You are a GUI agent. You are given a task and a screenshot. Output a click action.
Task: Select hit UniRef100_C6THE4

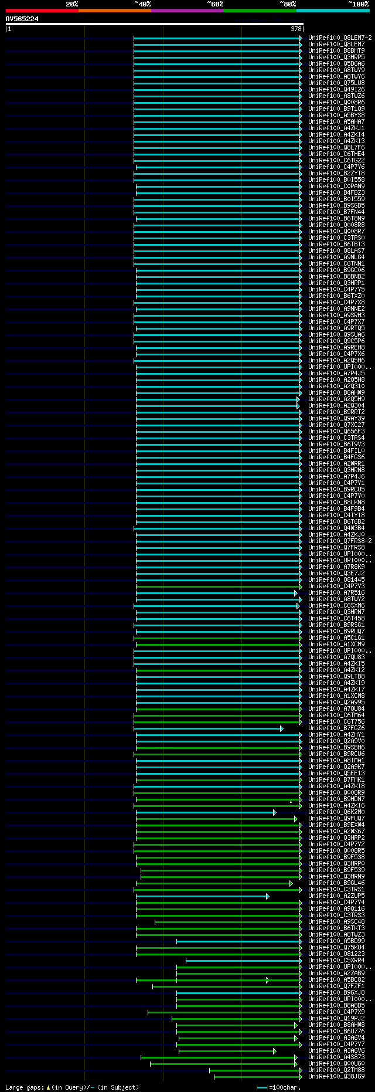pyautogui.click(x=336, y=154)
